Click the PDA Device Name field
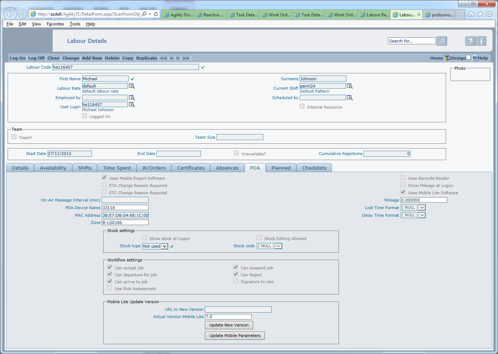 (125, 208)
